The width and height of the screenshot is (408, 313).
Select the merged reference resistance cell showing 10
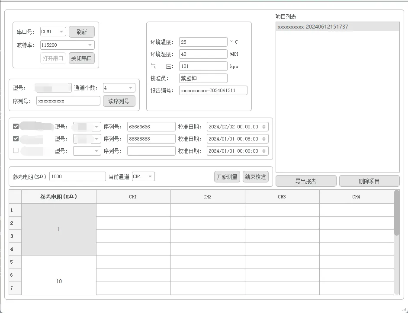click(59, 275)
